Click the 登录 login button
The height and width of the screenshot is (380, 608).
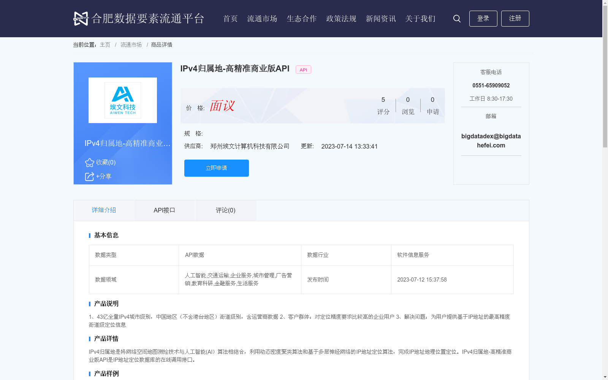[x=483, y=19]
